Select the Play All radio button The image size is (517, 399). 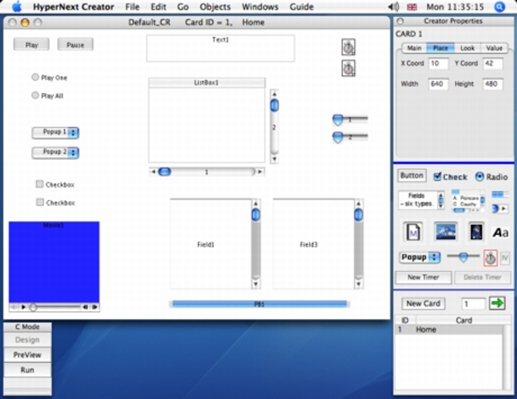(x=35, y=95)
